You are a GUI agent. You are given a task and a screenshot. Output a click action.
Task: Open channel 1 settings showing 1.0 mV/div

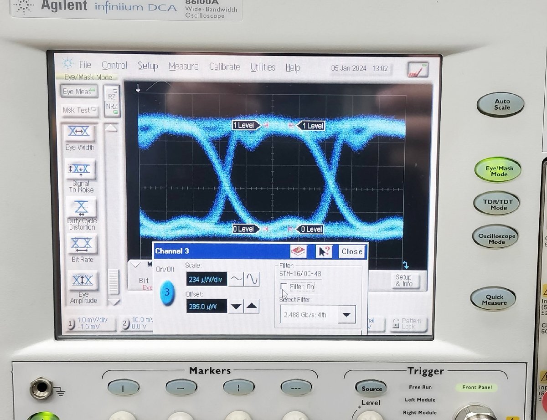point(92,323)
